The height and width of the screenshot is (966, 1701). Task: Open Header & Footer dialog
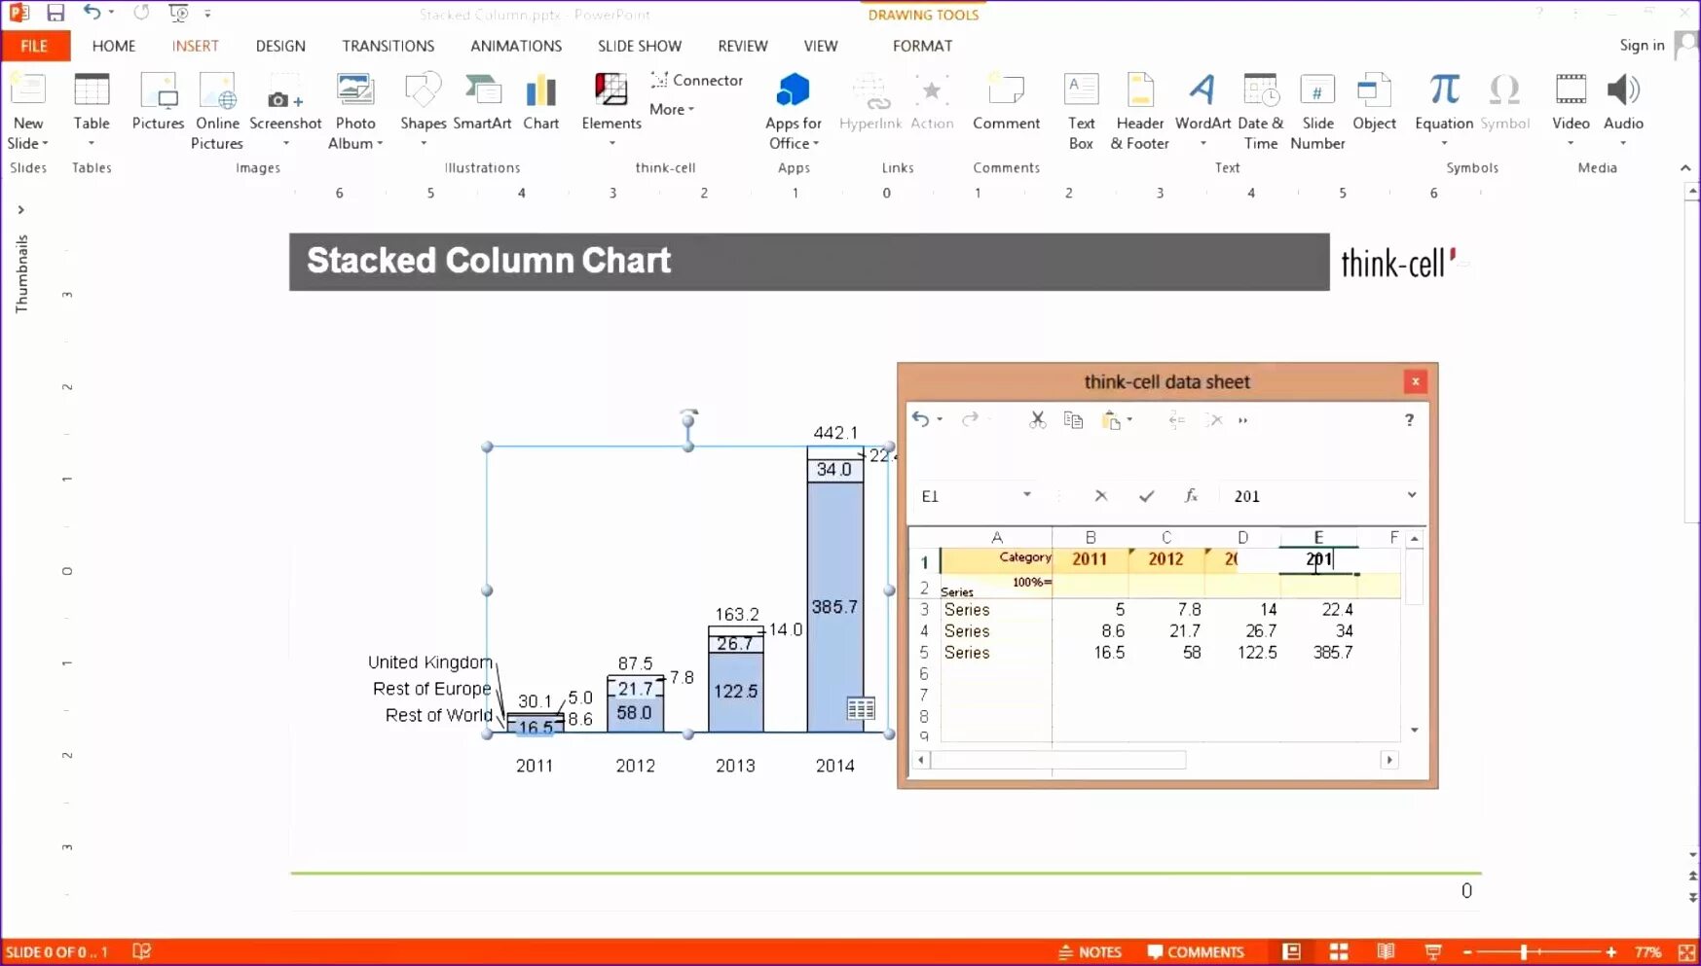pos(1140,90)
